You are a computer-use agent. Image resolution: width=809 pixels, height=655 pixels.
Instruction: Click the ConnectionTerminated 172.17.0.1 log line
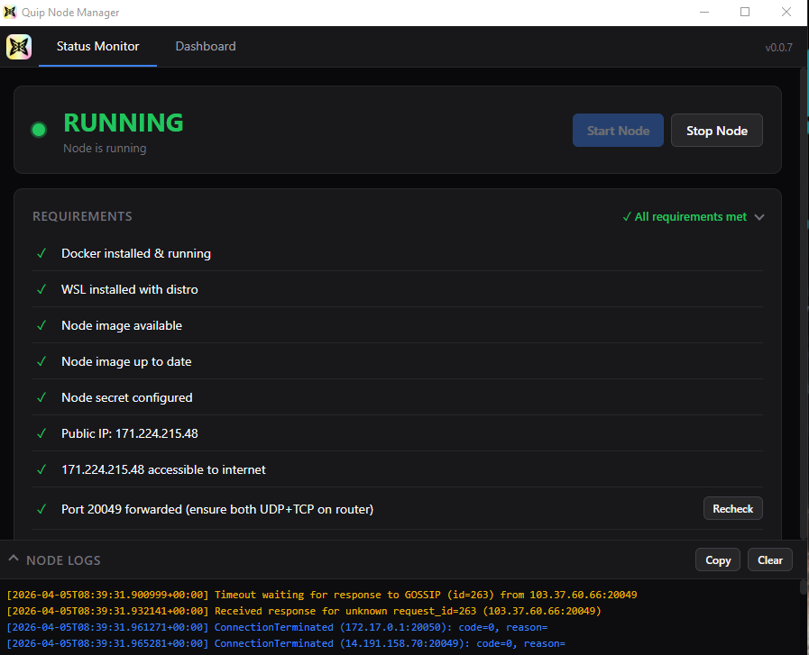coord(277,627)
